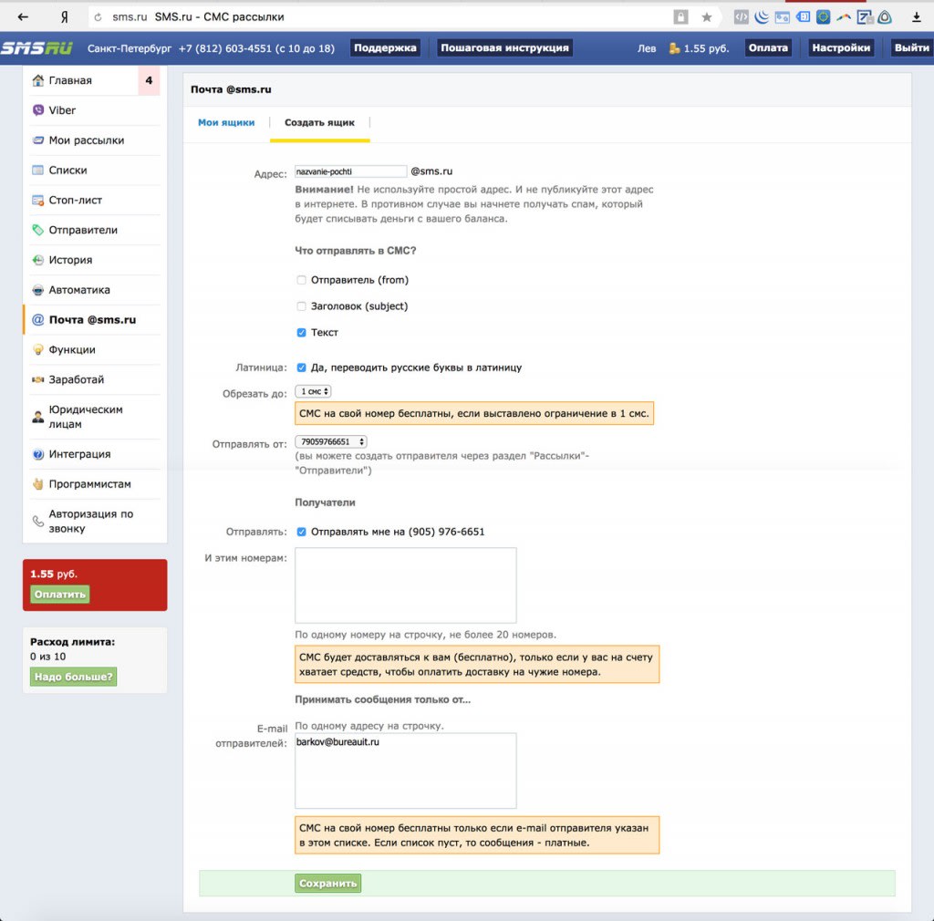934x921 pixels.
Task: Click the Поддержка header button
Action: 386,48
